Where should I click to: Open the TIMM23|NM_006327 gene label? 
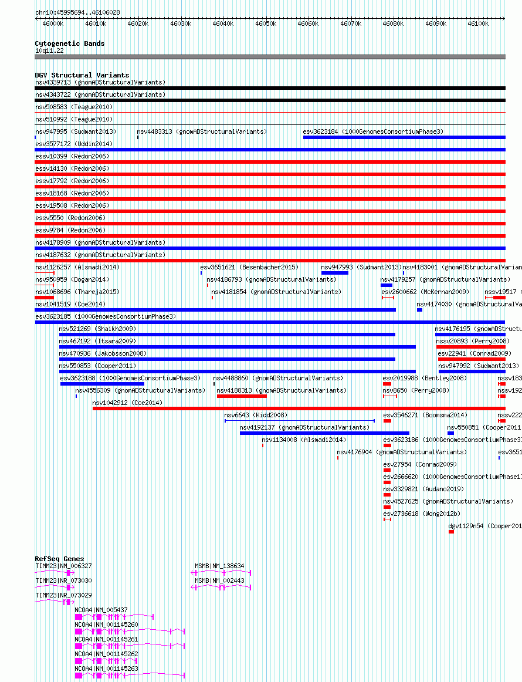(x=63, y=566)
